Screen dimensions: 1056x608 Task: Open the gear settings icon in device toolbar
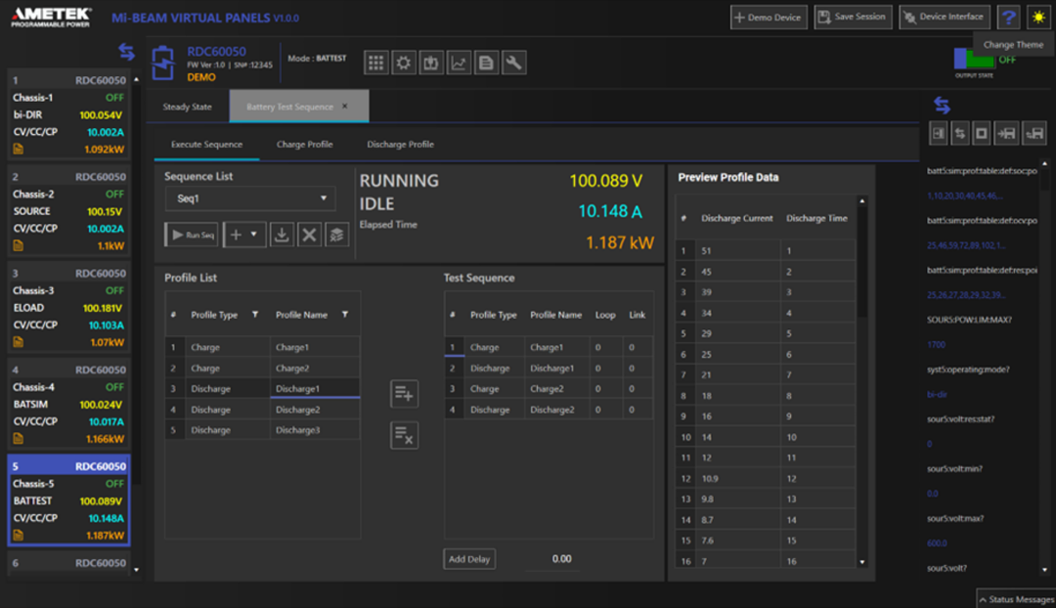click(404, 63)
